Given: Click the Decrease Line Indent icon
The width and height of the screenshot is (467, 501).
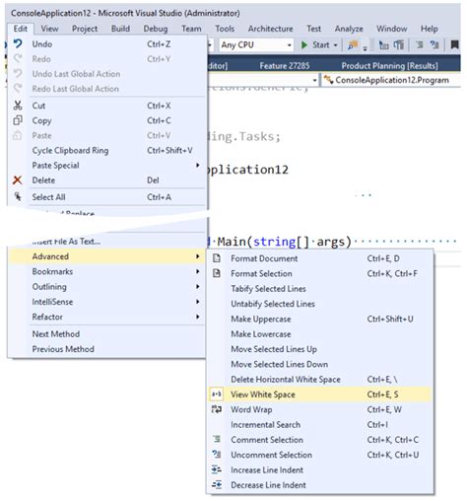Looking at the screenshot, I should pyautogui.click(x=217, y=484).
